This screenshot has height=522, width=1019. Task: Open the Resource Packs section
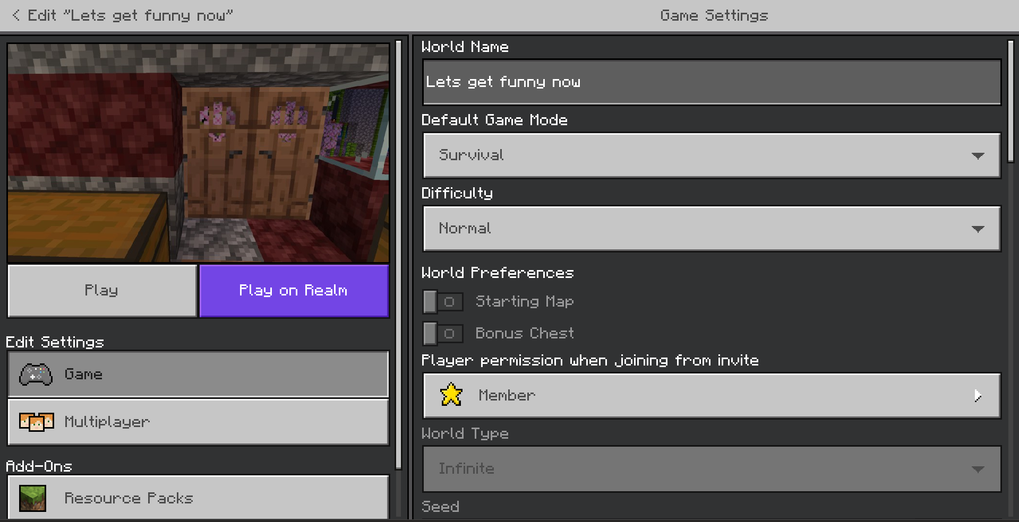click(198, 498)
